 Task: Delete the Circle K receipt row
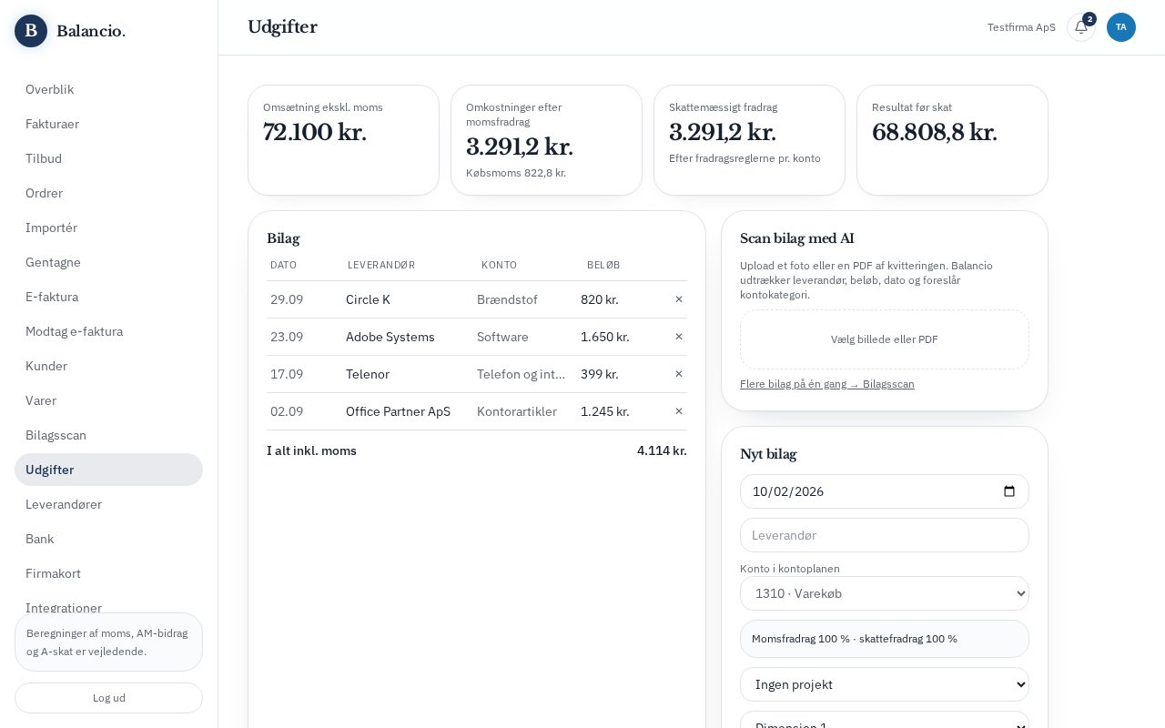tap(678, 299)
